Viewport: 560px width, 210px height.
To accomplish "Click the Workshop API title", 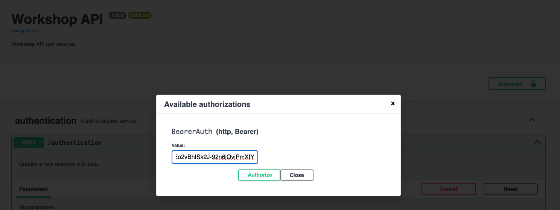I will (x=57, y=19).
